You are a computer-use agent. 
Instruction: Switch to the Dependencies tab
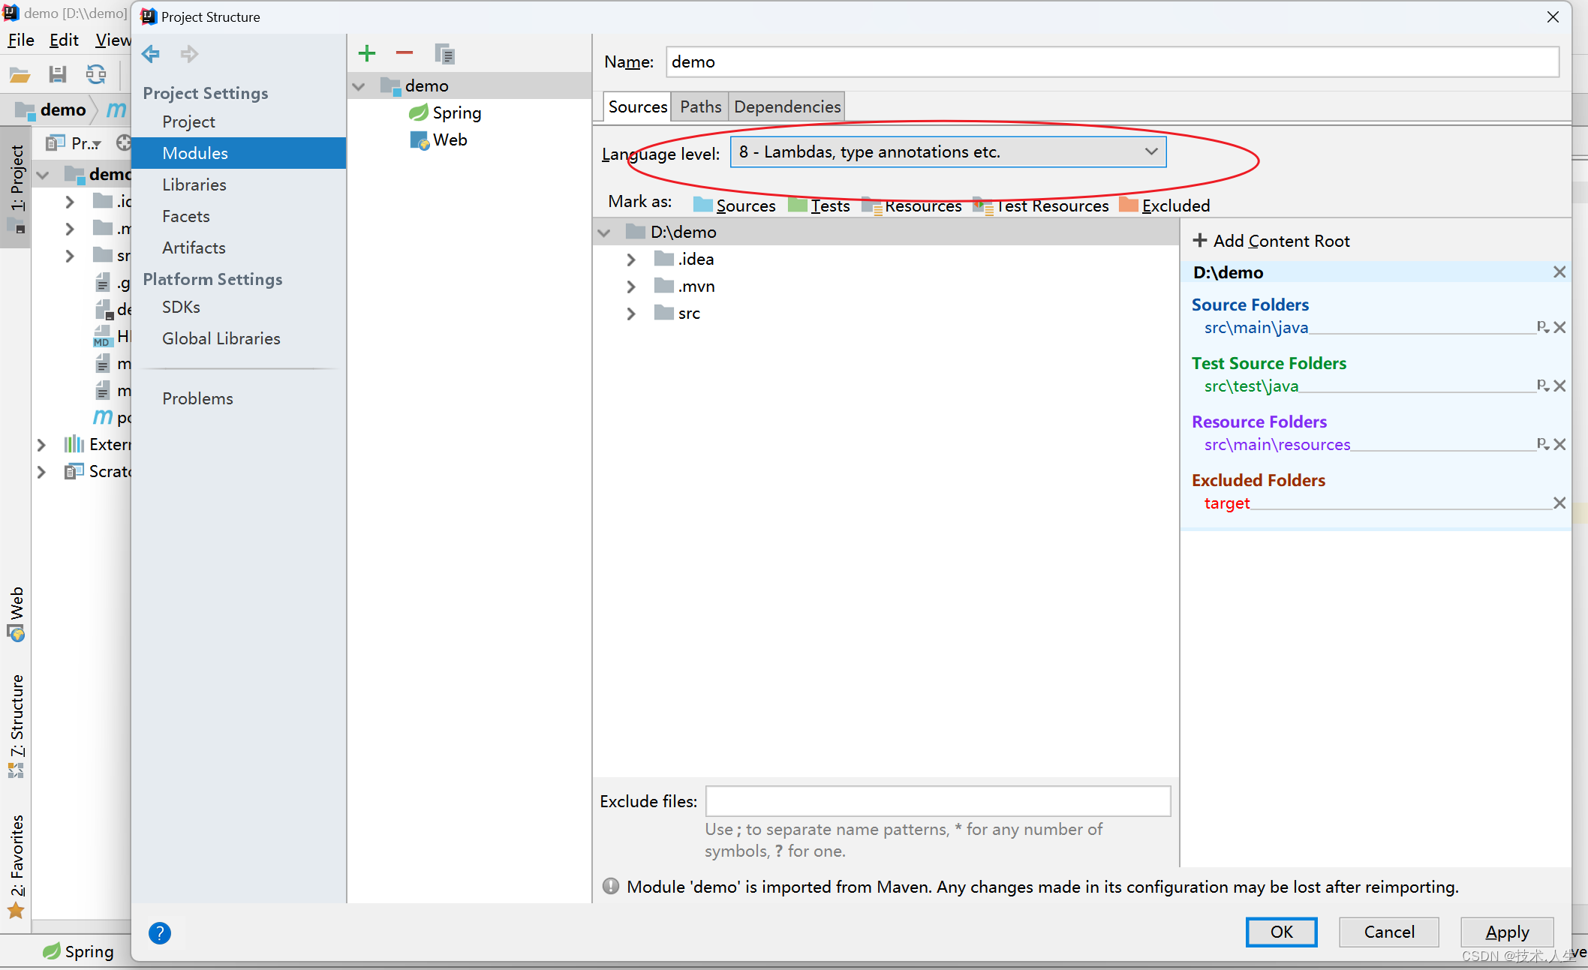click(x=786, y=107)
